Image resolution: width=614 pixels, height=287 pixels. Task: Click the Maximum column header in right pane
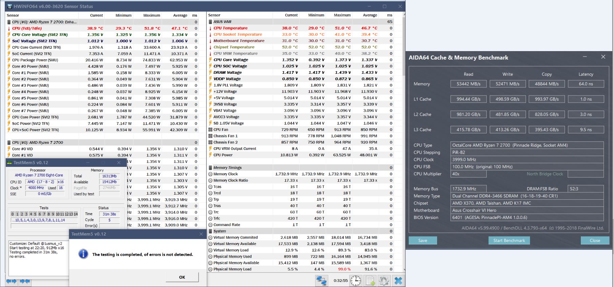pos(339,15)
